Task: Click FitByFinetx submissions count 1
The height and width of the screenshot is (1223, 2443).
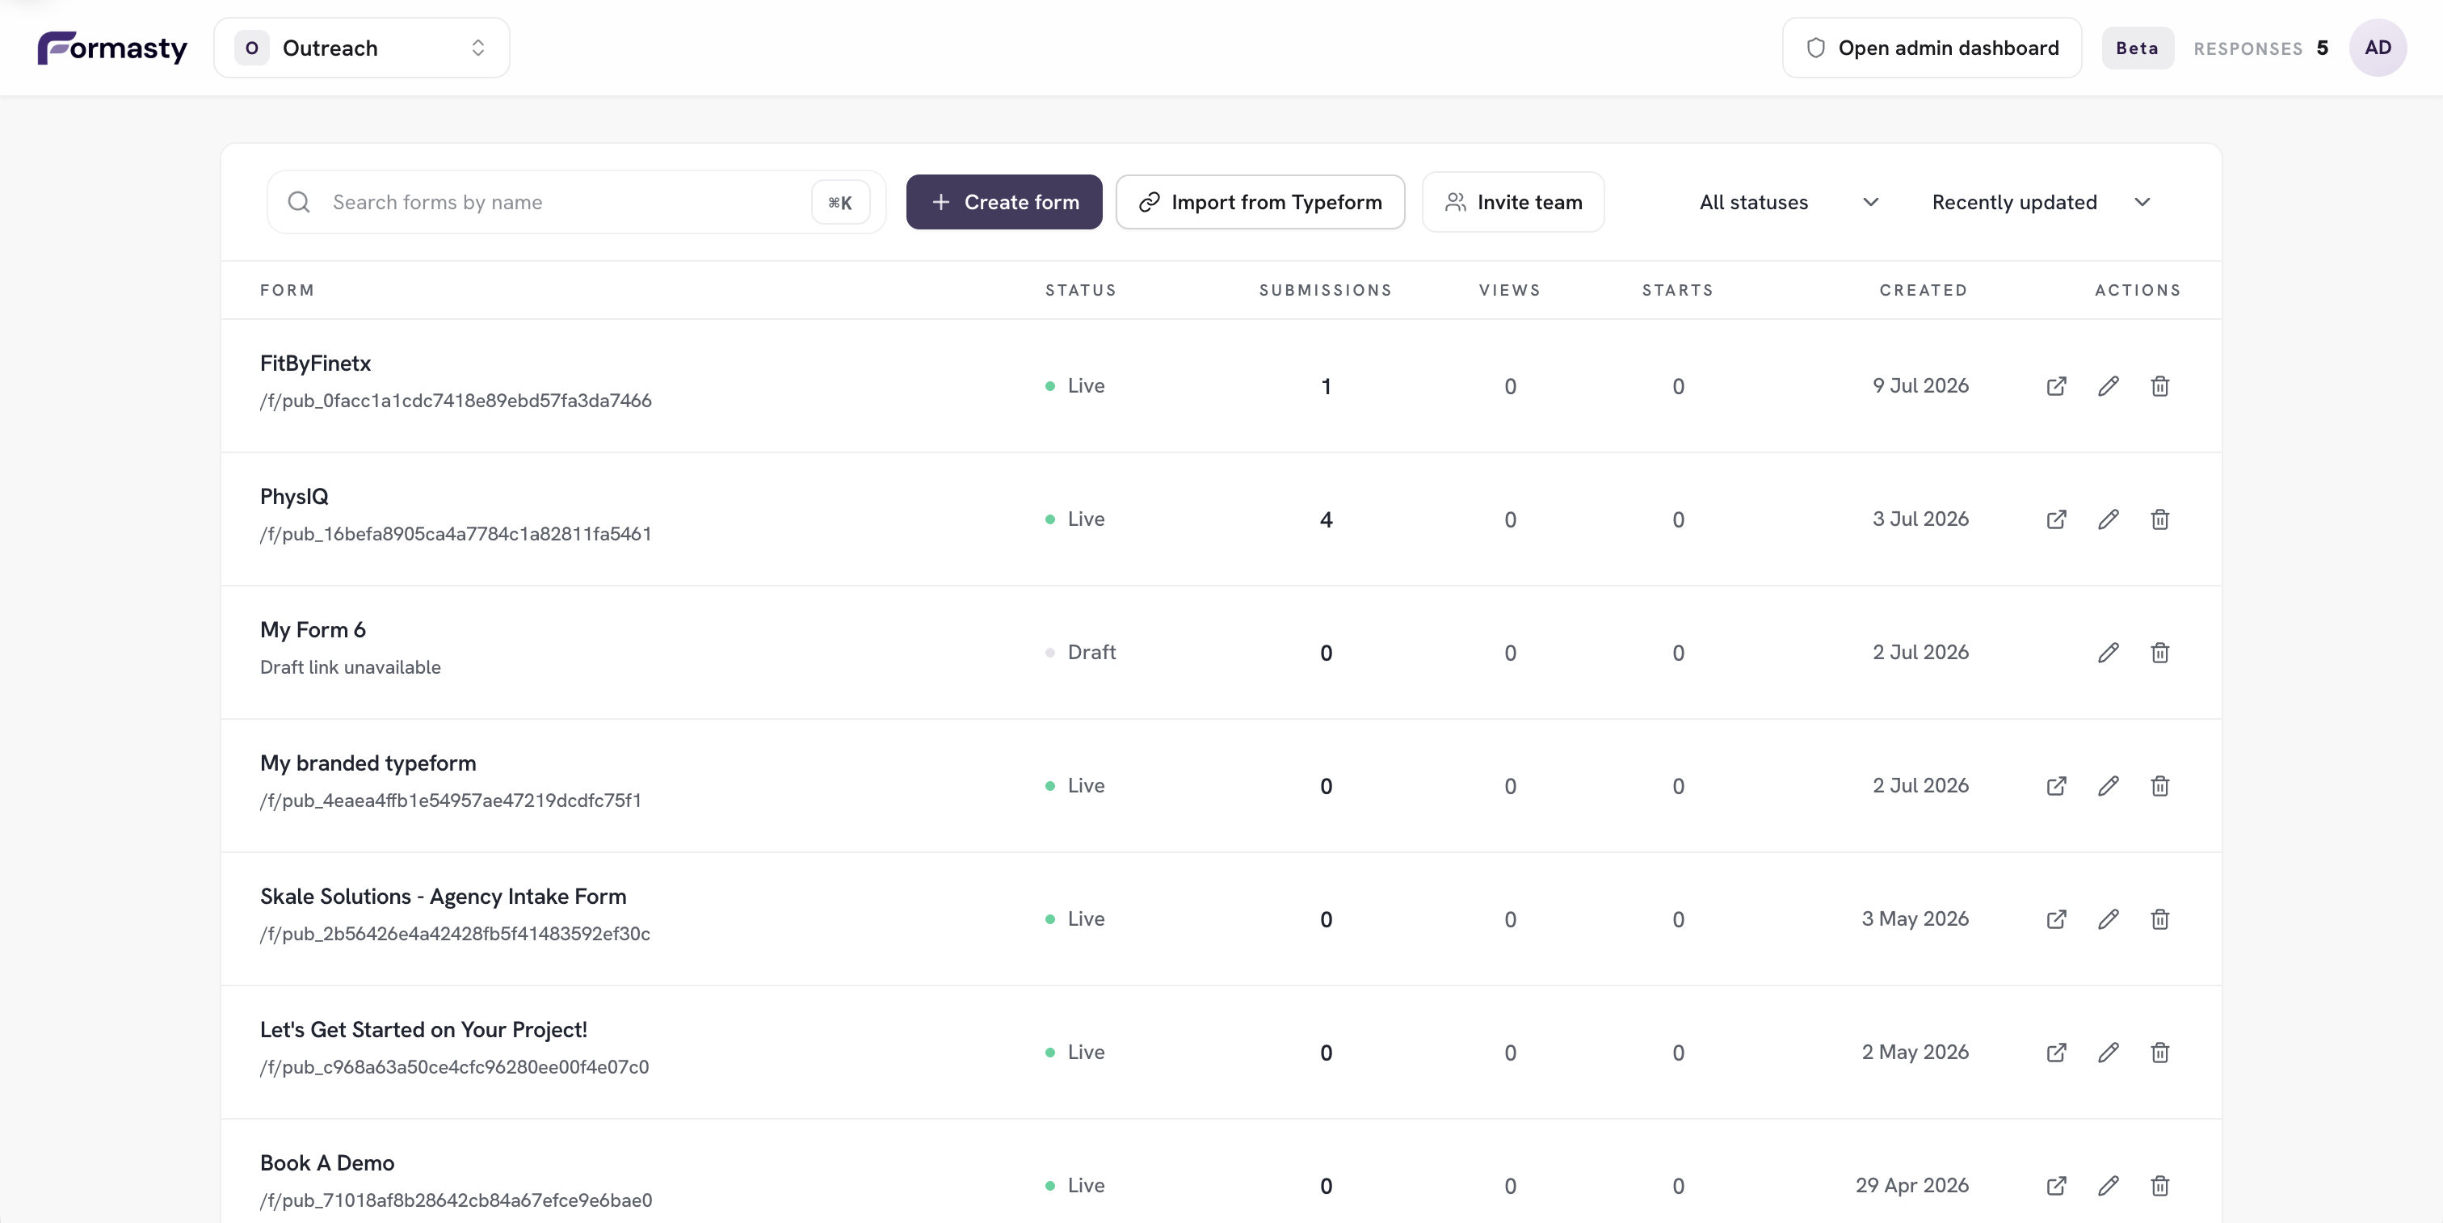Action: pyautogui.click(x=1326, y=387)
